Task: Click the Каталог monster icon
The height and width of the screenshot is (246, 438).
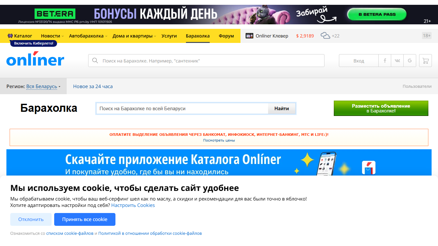Action: [10, 36]
